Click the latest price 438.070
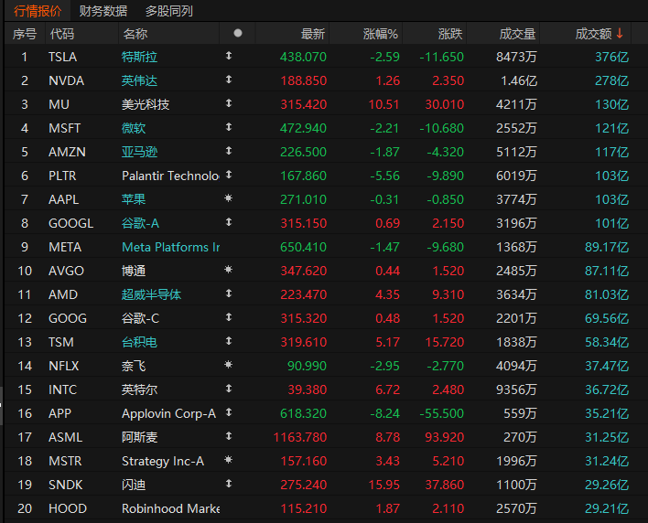The image size is (648, 523). pyautogui.click(x=303, y=57)
